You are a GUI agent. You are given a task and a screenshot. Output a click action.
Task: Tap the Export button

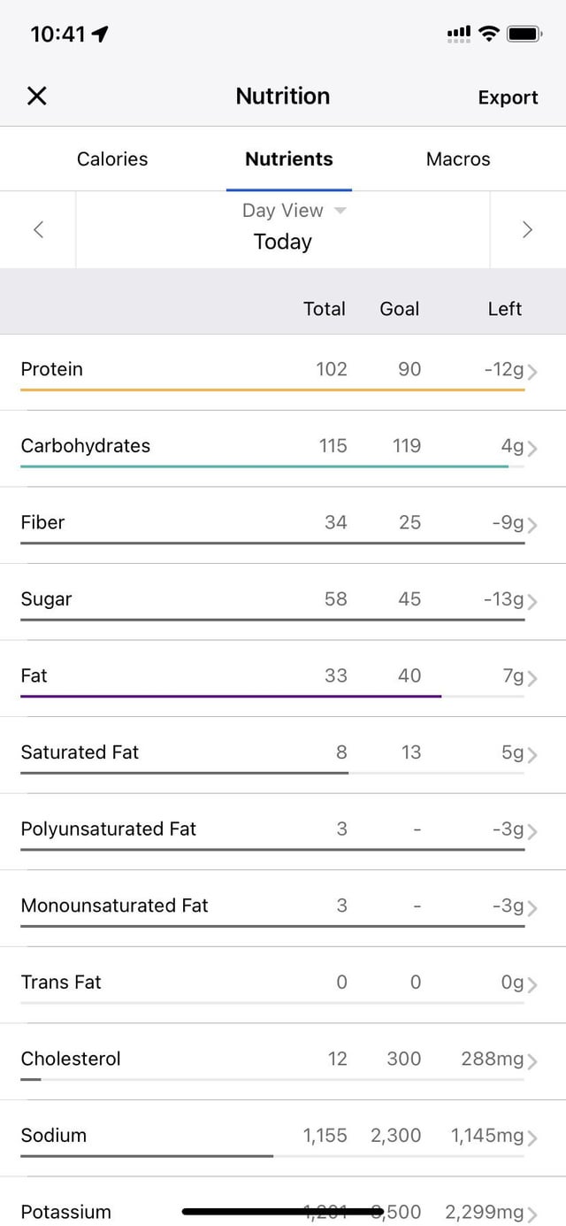508,97
